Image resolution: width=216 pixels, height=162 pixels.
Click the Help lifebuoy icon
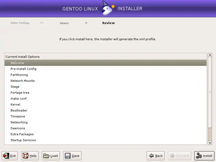[25, 156]
